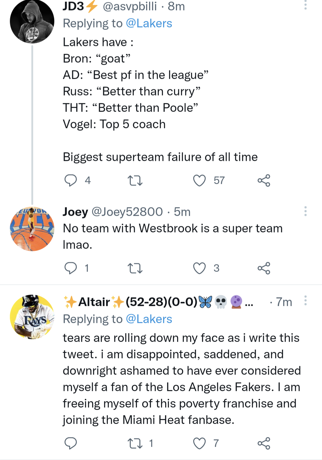The image size is (322, 460).
Task: Open more options menu on Altair's tweet
Action: (x=305, y=301)
